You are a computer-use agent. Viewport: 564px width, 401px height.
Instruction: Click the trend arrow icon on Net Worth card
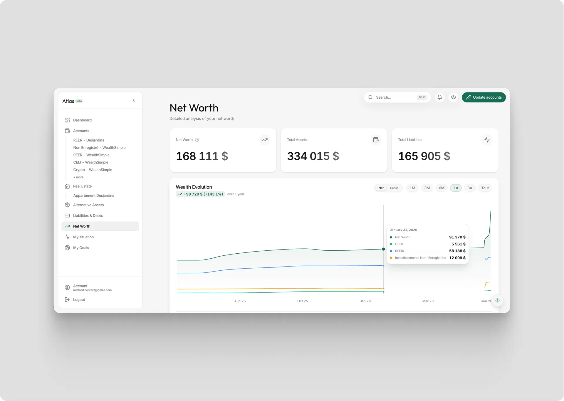click(265, 140)
